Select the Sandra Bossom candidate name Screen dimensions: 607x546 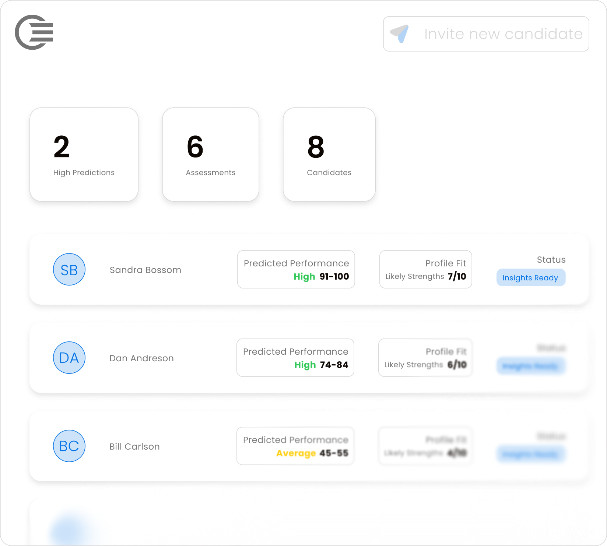click(x=145, y=270)
